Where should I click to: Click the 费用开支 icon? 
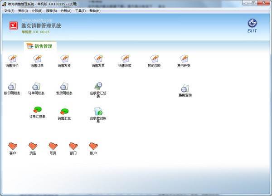pos(184,59)
